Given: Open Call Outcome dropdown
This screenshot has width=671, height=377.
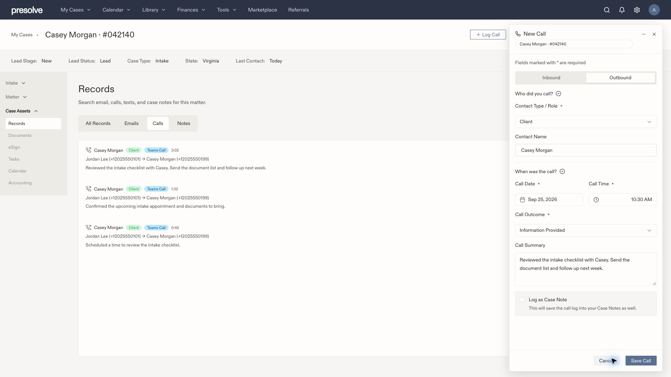Looking at the screenshot, I should pyautogui.click(x=586, y=230).
